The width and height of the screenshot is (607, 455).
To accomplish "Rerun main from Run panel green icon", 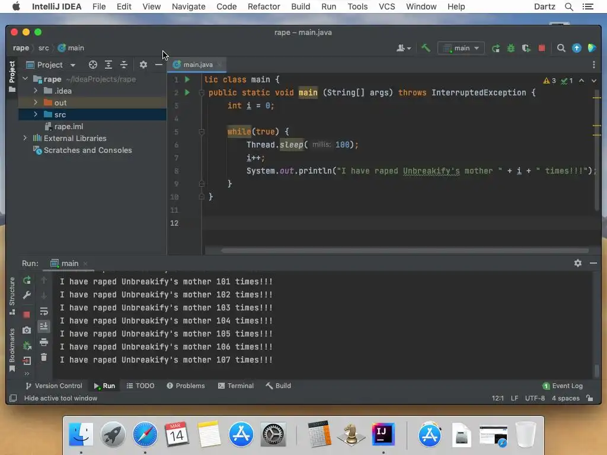I will pyautogui.click(x=27, y=280).
